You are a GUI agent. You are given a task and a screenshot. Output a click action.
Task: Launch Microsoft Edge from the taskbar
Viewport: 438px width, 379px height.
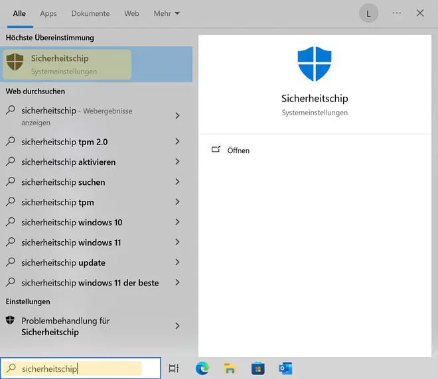point(202,368)
